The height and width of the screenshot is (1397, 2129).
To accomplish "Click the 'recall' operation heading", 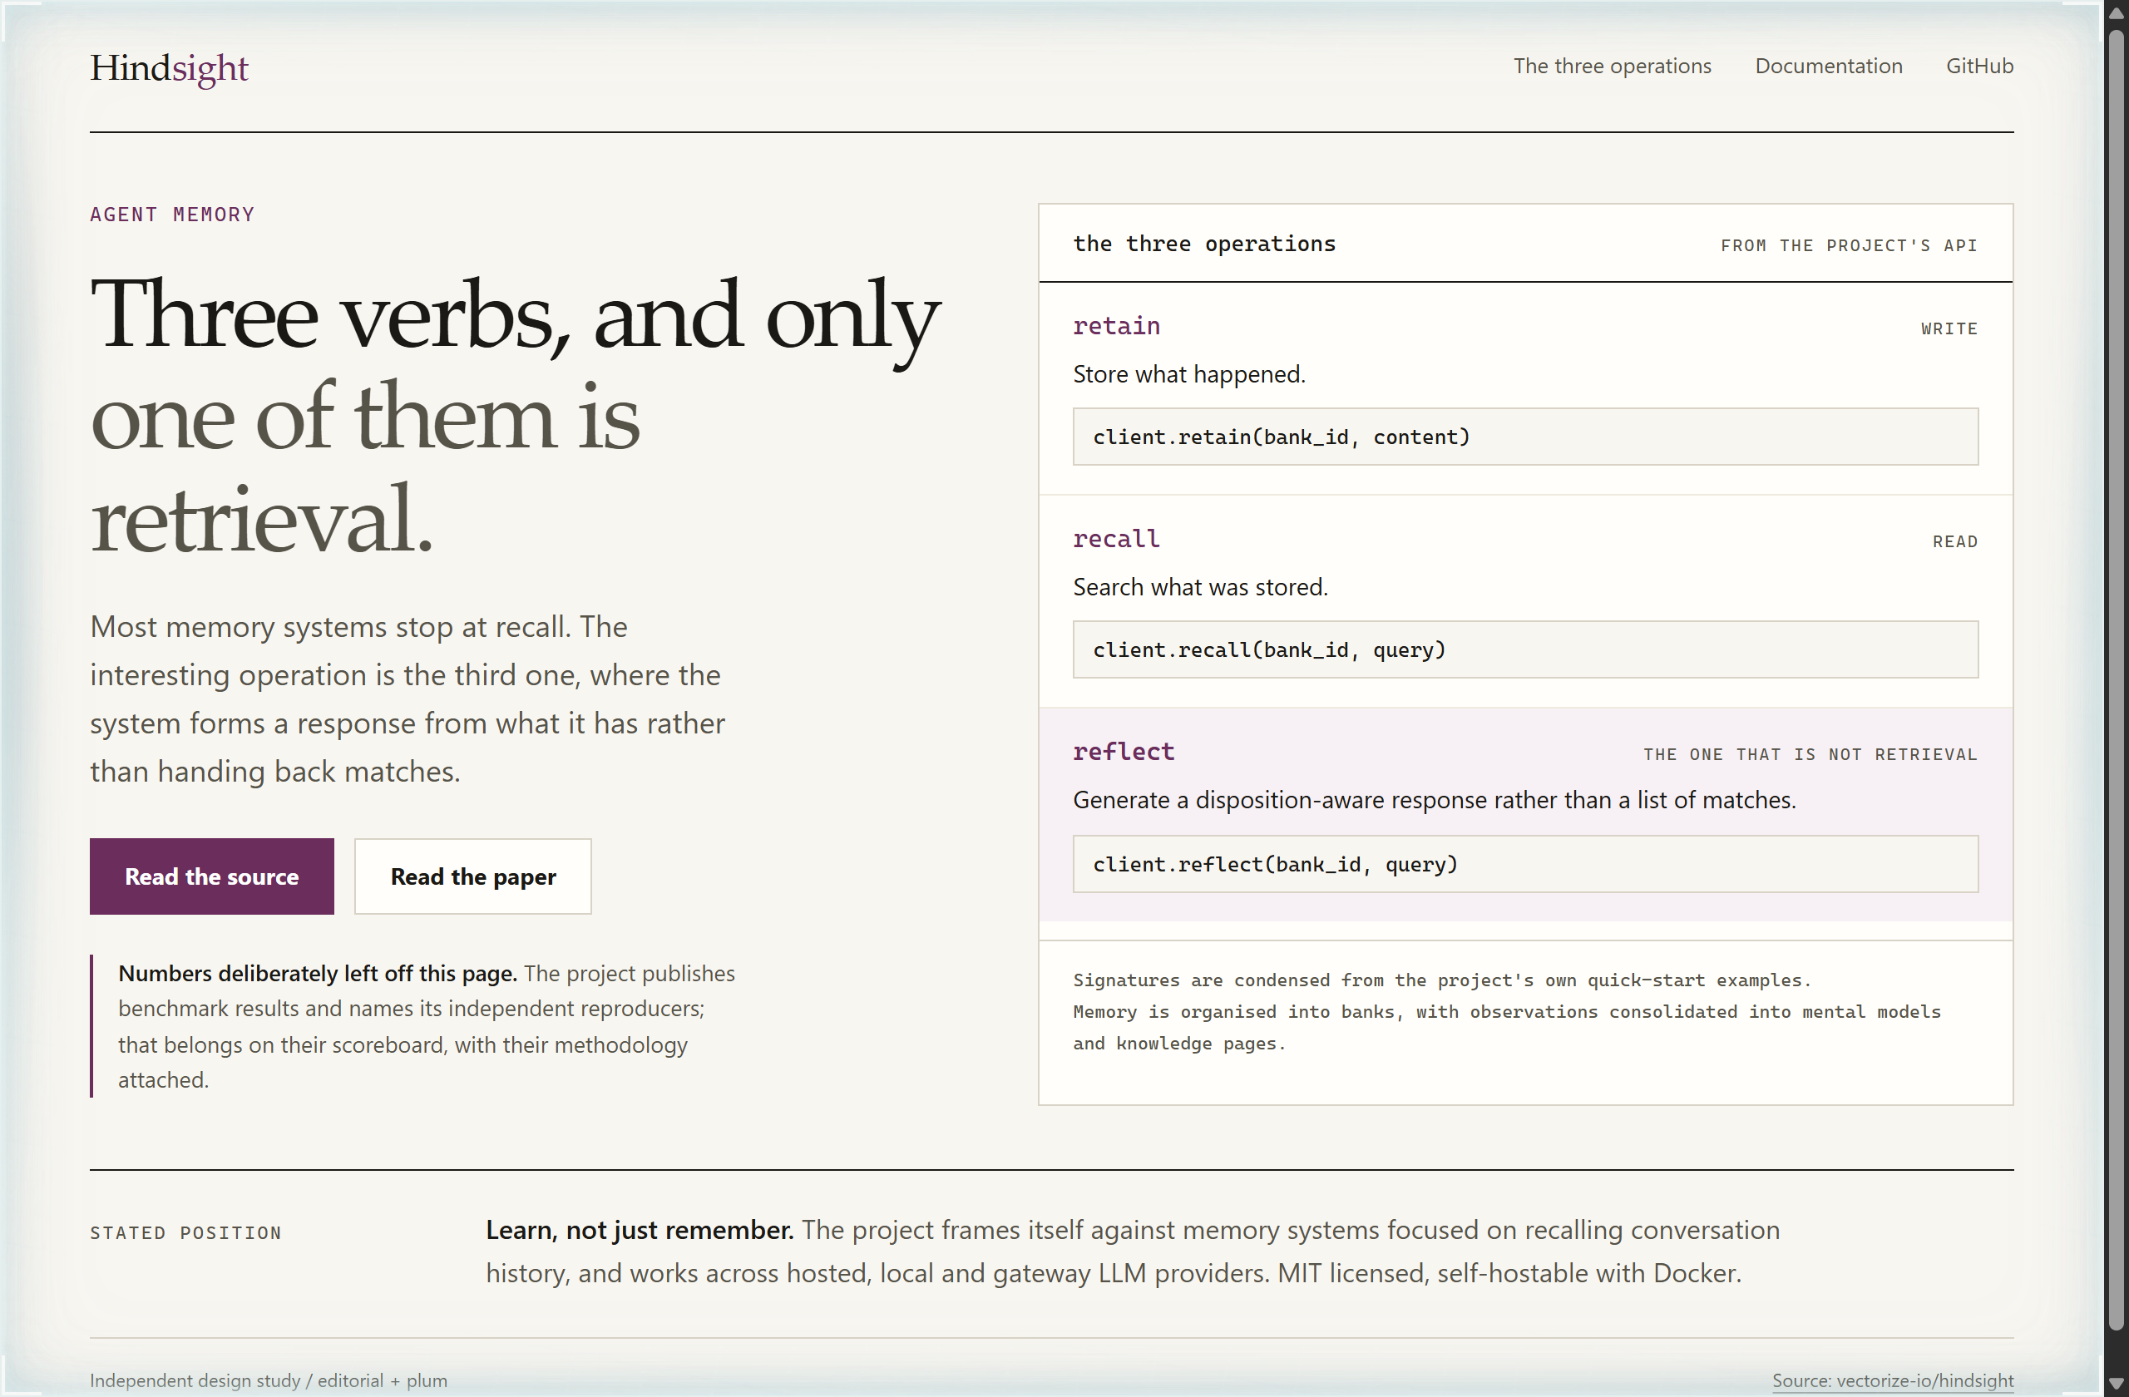I will (x=1116, y=540).
